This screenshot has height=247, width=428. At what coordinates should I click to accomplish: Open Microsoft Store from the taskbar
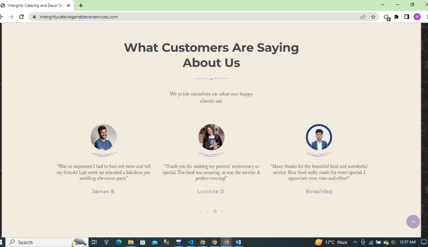[143, 242]
